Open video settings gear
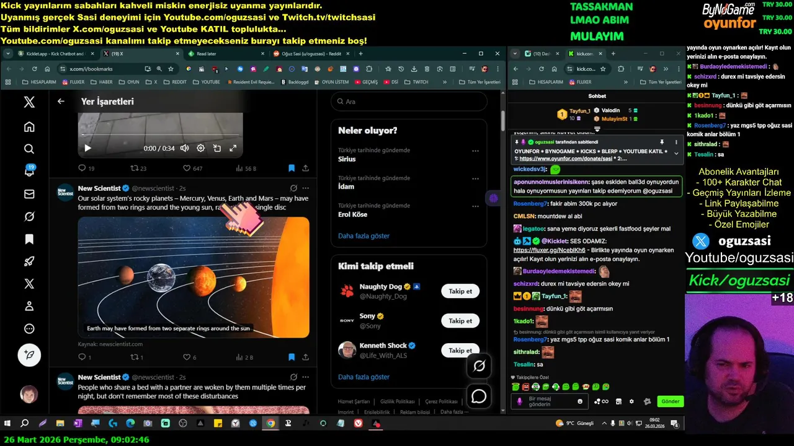The width and height of the screenshot is (794, 446). [200, 148]
